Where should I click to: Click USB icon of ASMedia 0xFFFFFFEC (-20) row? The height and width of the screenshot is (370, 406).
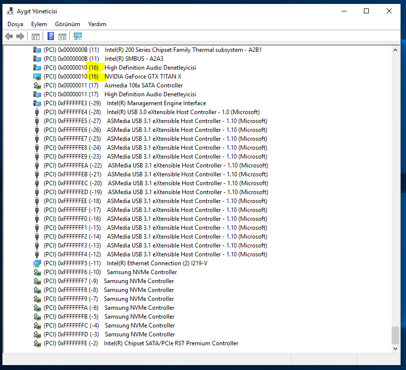click(x=37, y=183)
